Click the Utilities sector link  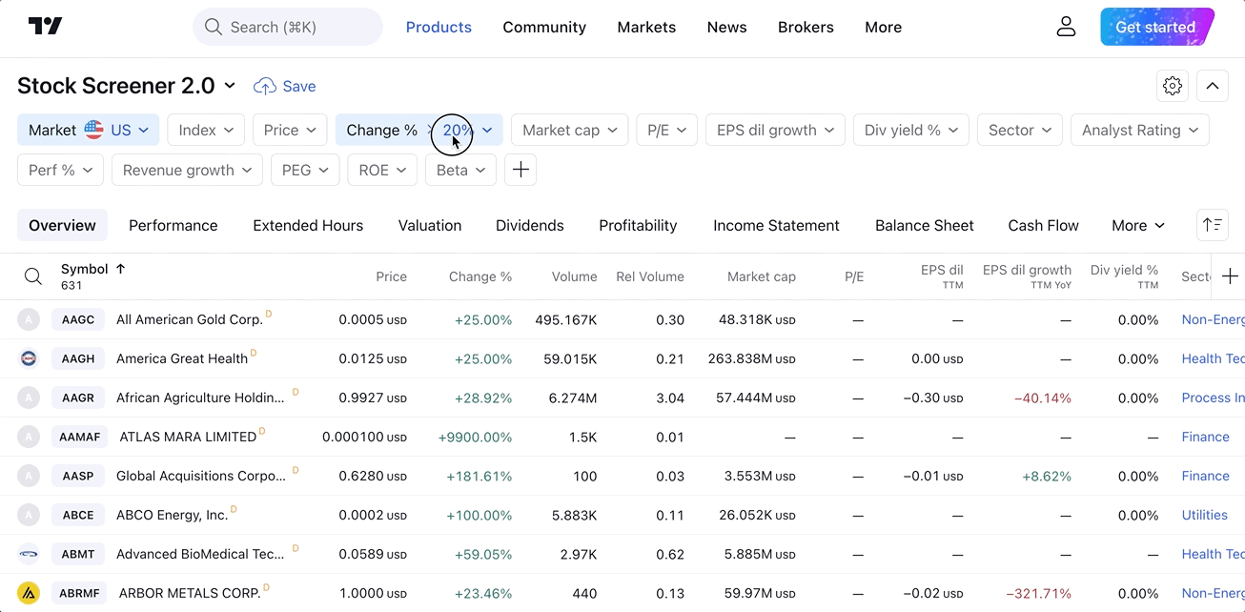tap(1204, 515)
